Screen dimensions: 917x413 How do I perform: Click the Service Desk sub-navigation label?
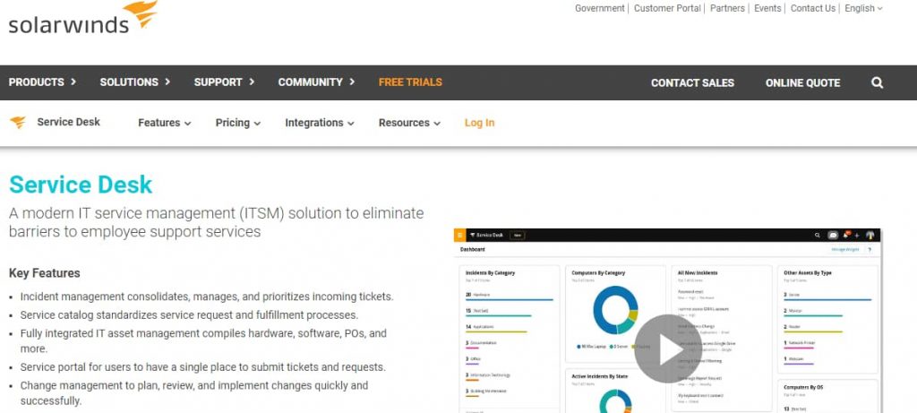(68, 122)
